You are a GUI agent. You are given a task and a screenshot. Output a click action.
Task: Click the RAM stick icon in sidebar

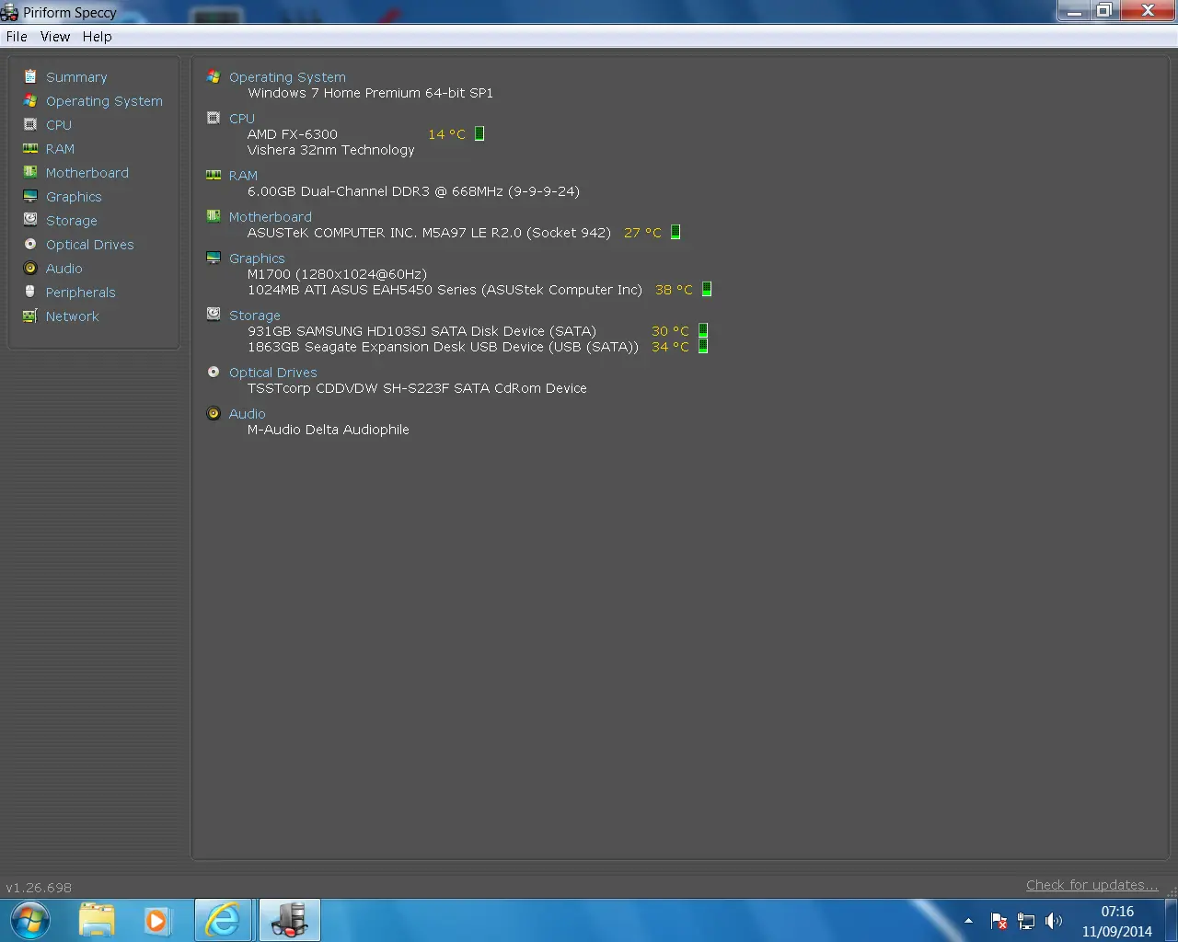point(30,148)
